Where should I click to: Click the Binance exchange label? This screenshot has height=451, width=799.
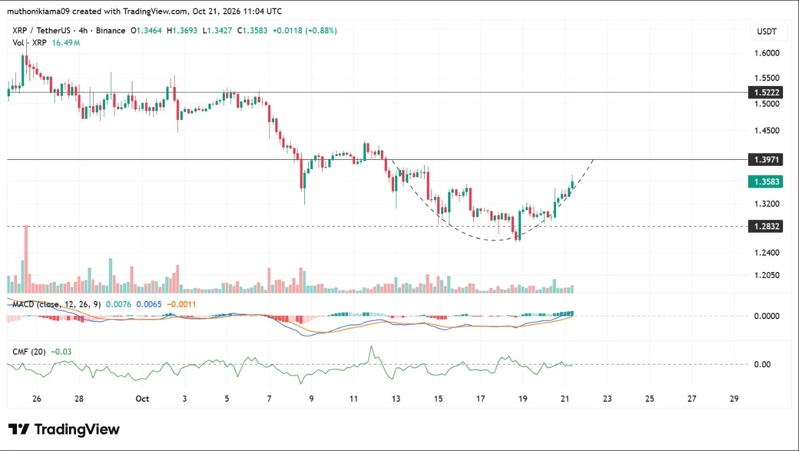[111, 31]
